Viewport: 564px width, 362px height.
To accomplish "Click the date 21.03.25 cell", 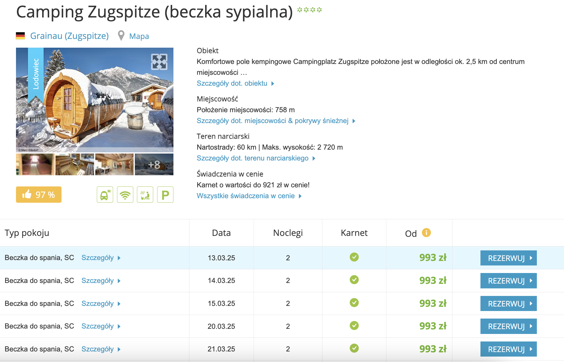I will pyautogui.click(x=221, y=349).
